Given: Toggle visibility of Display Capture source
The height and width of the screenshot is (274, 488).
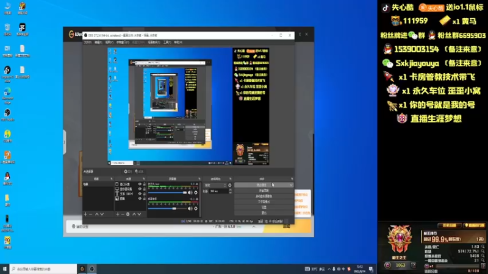Looking at the screenshot, I should pyautogui.click(x=140, y=189).
